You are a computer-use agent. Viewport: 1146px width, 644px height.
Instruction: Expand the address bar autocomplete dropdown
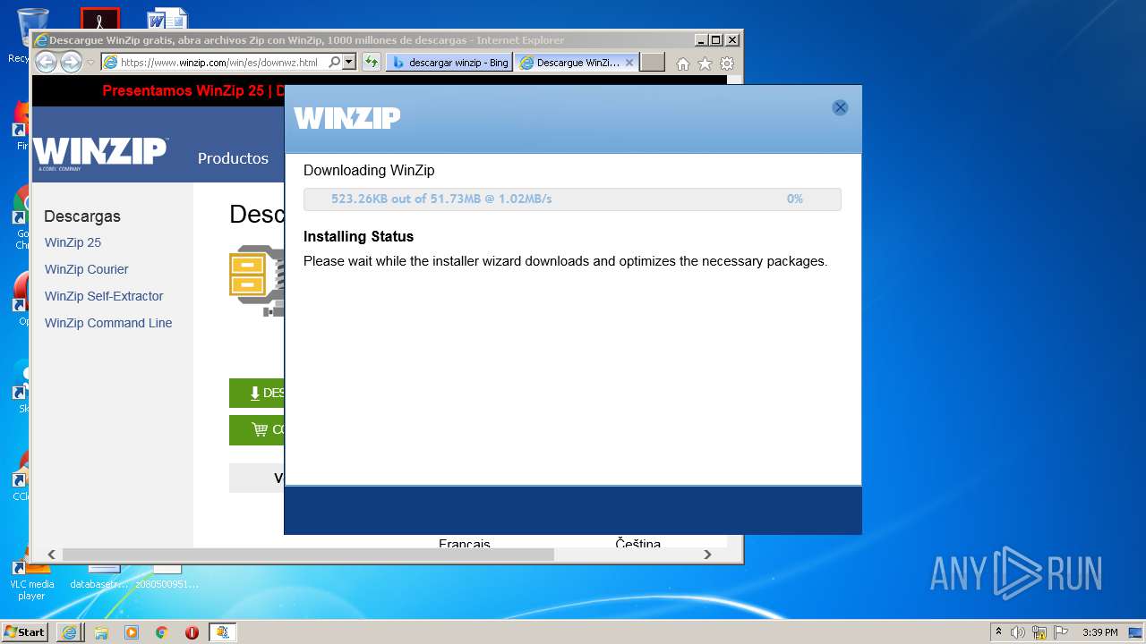pos(348,62)
